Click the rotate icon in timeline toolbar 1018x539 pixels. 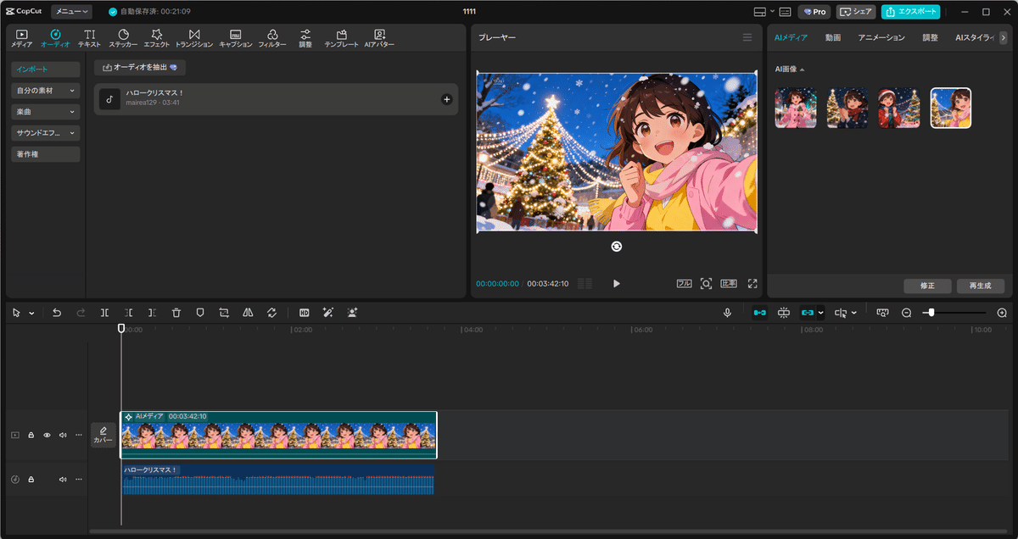pyautogui.click(x=271, y=313)
